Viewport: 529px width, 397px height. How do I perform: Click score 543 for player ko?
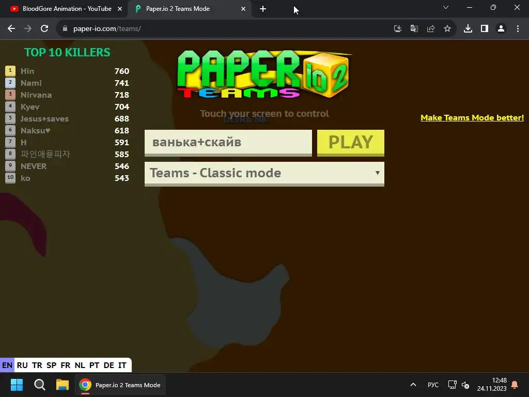[122, 178]
